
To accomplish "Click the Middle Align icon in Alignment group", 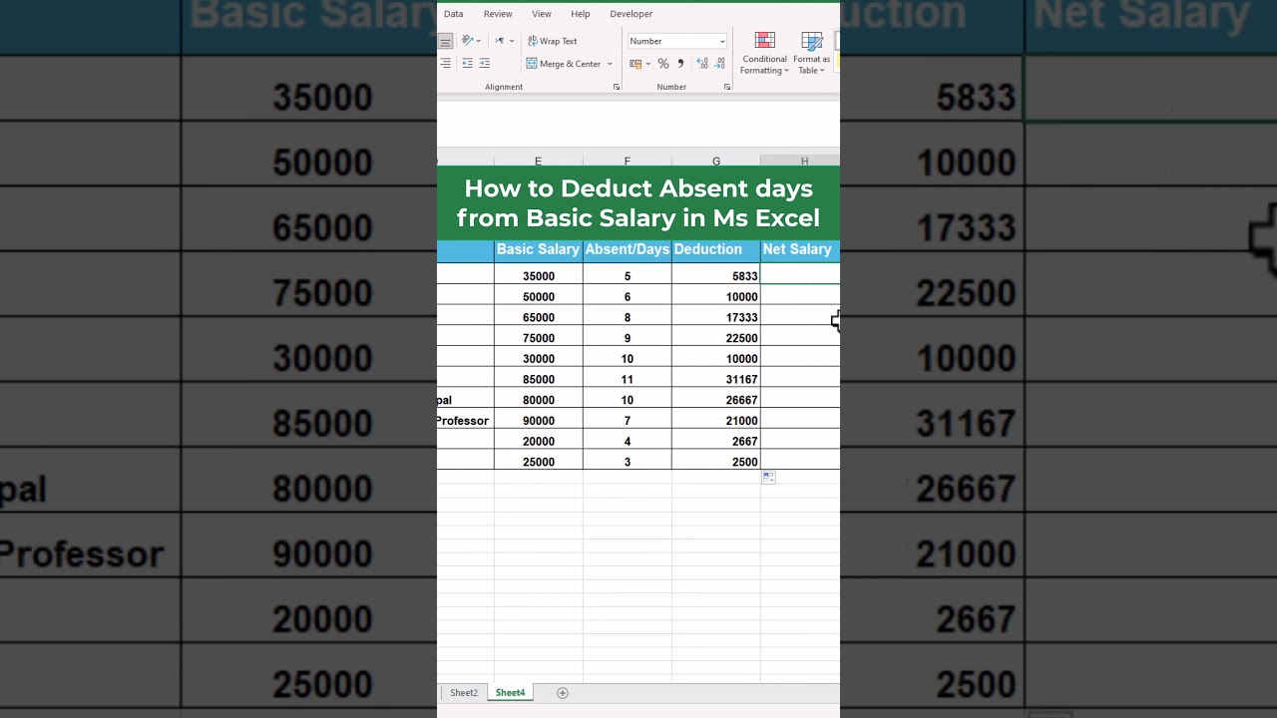I will pos(445,41).
